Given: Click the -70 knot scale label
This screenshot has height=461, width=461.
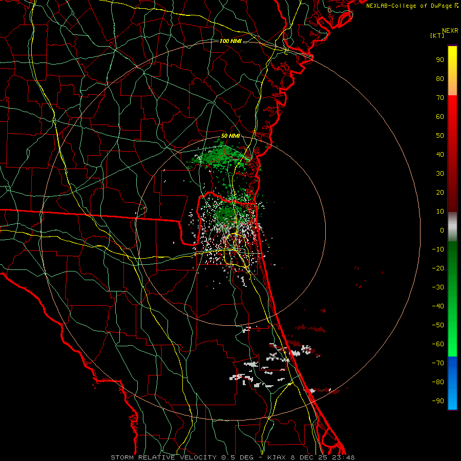Looking at the screenshot, I should click(438, 363).
